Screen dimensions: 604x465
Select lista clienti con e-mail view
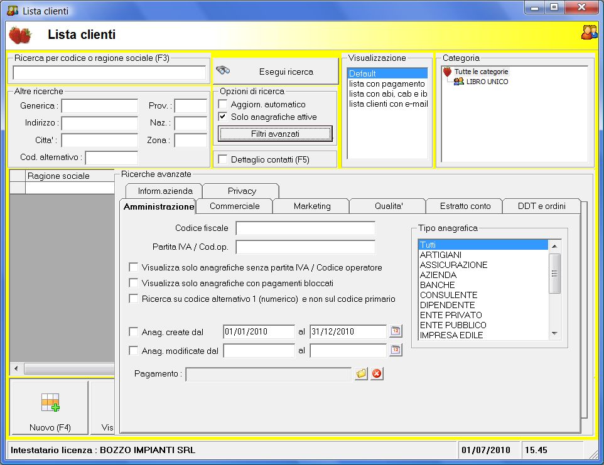coord(387,104)
